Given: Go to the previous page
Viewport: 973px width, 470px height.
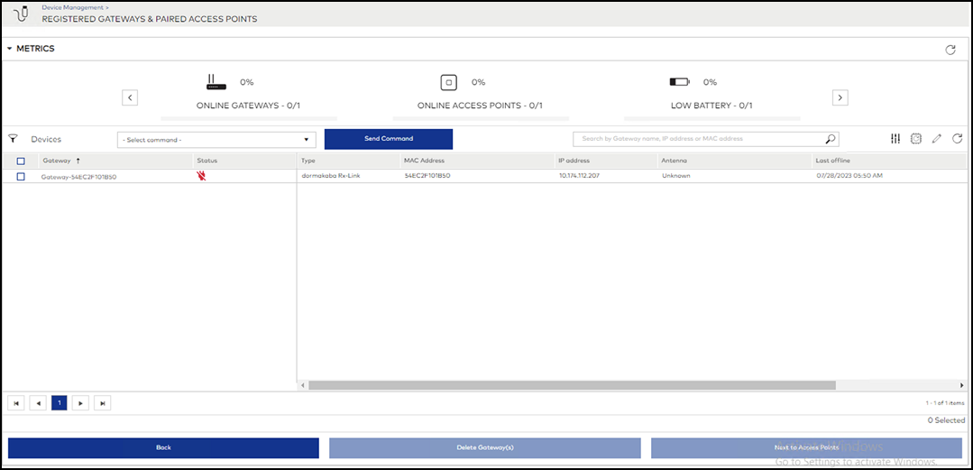Looking at the screenshot, I should (x=38, y=403).
